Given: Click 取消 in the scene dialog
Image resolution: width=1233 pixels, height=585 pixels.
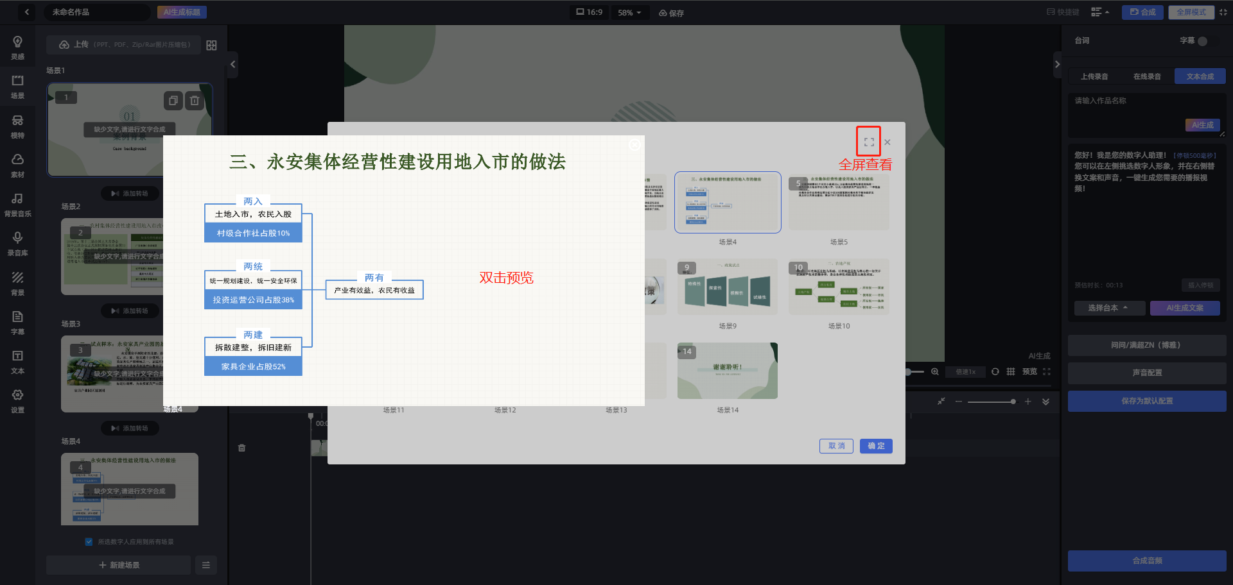Looking at the screenshot, I should coord(836,446).
